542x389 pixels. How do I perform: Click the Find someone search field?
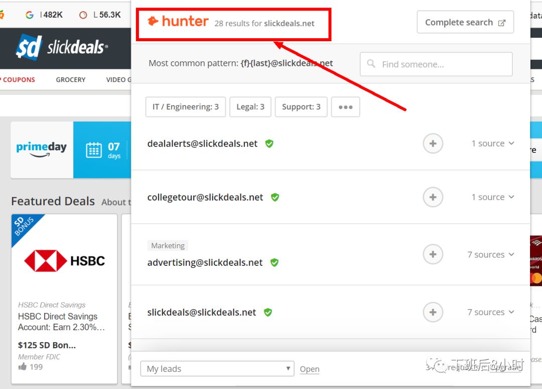pyautogui.click(x=436, y=64)
